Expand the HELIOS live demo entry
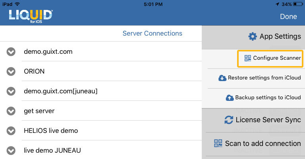Screen dimensions: 305x159 [x=11, y=131]
